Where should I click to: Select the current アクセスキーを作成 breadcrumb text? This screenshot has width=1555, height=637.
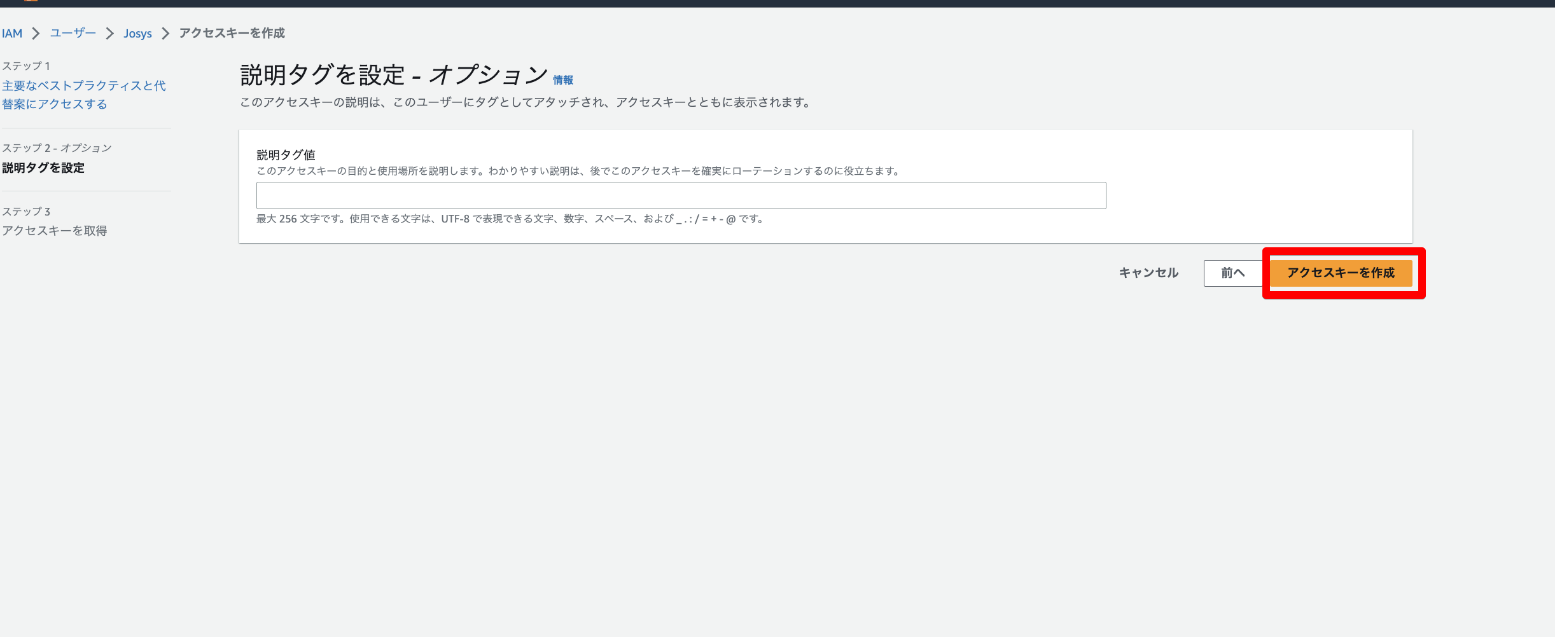[232, 33]
